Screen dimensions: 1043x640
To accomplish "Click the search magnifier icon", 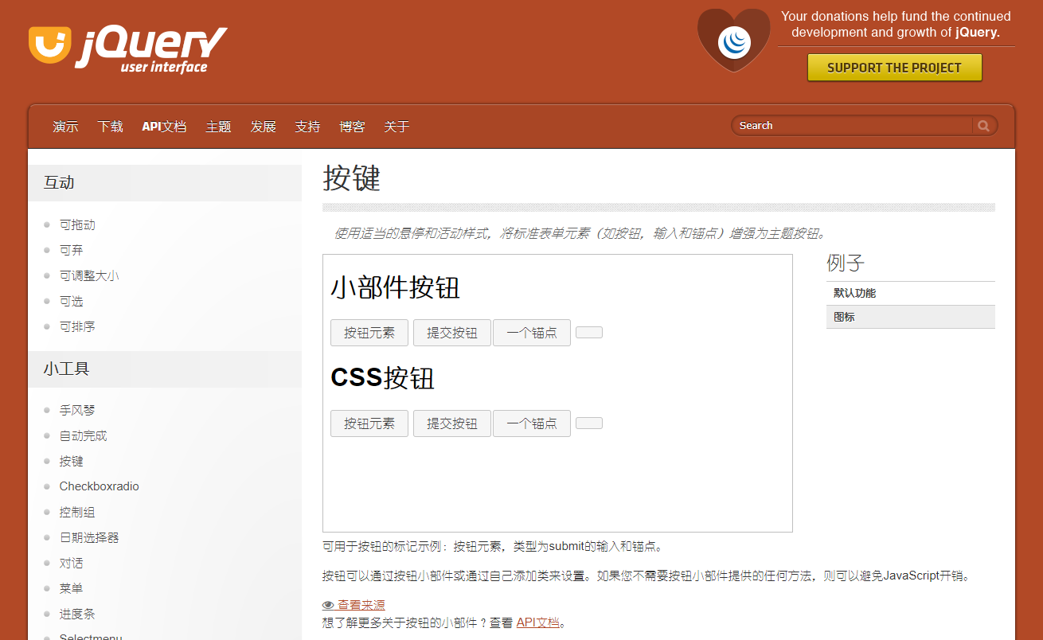I will click(984, 126).
